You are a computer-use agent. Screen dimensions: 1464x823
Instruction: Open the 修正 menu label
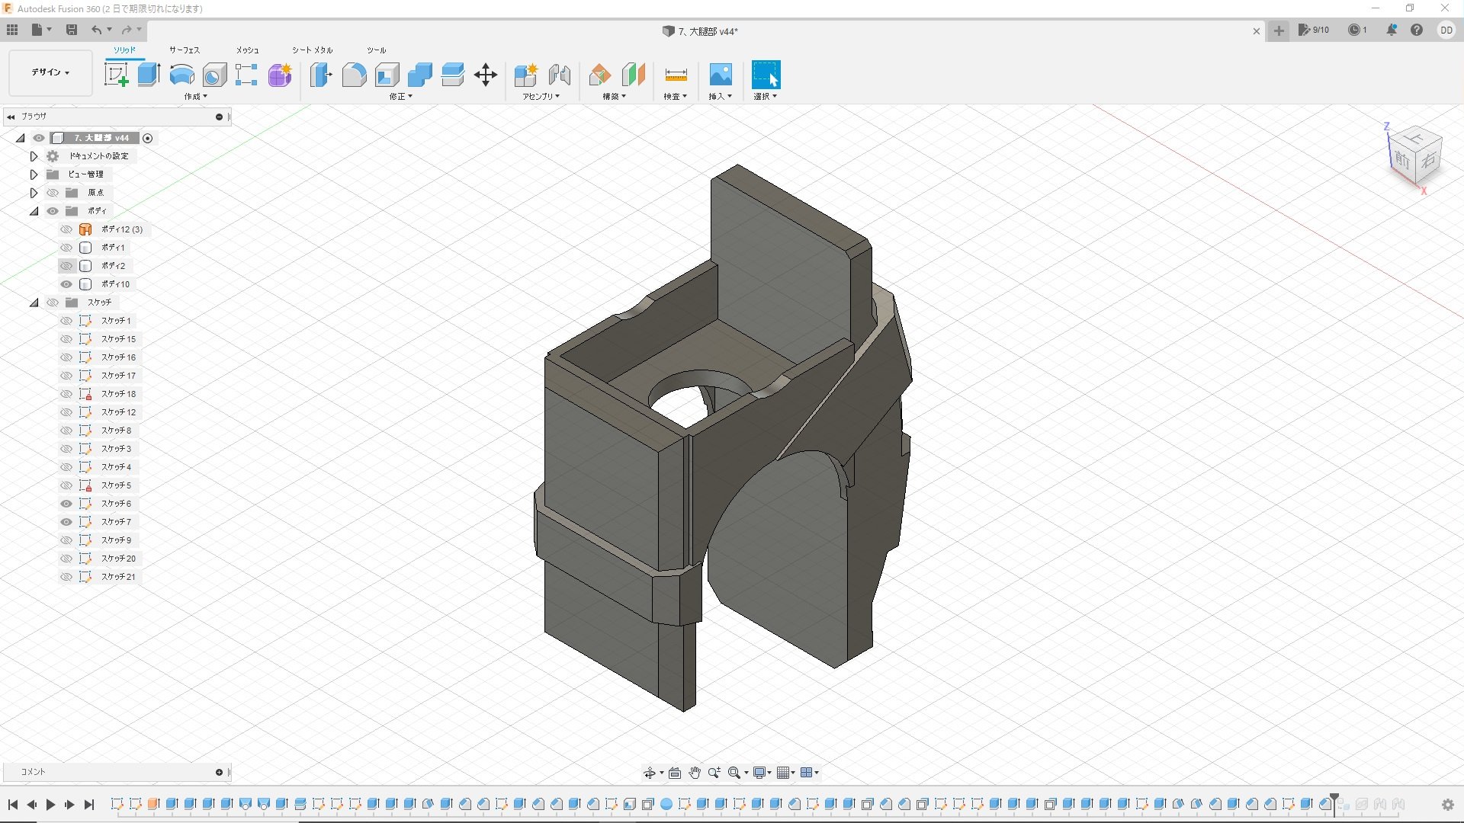coord(400,97)
